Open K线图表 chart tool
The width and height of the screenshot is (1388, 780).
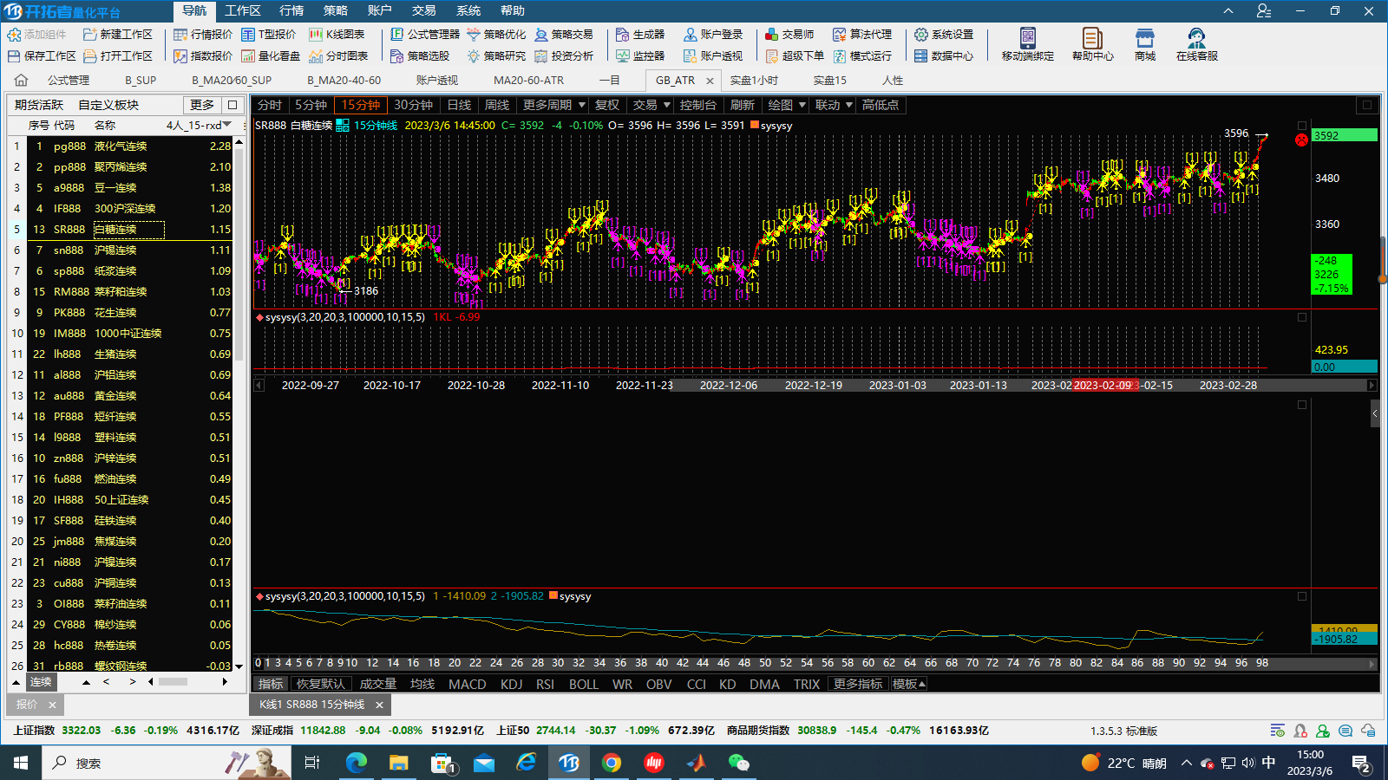(x=337, y=35)
